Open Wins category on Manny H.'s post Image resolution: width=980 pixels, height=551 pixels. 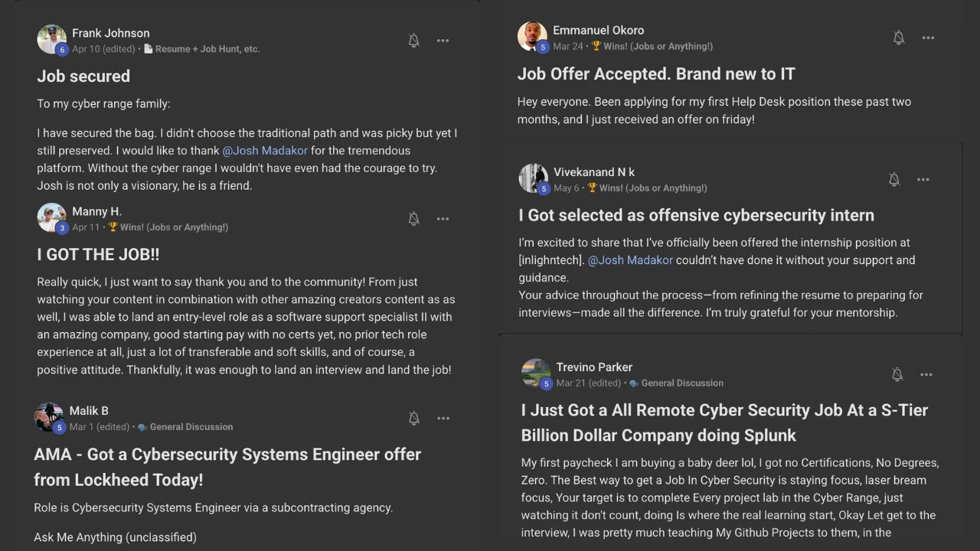point(173,227)
